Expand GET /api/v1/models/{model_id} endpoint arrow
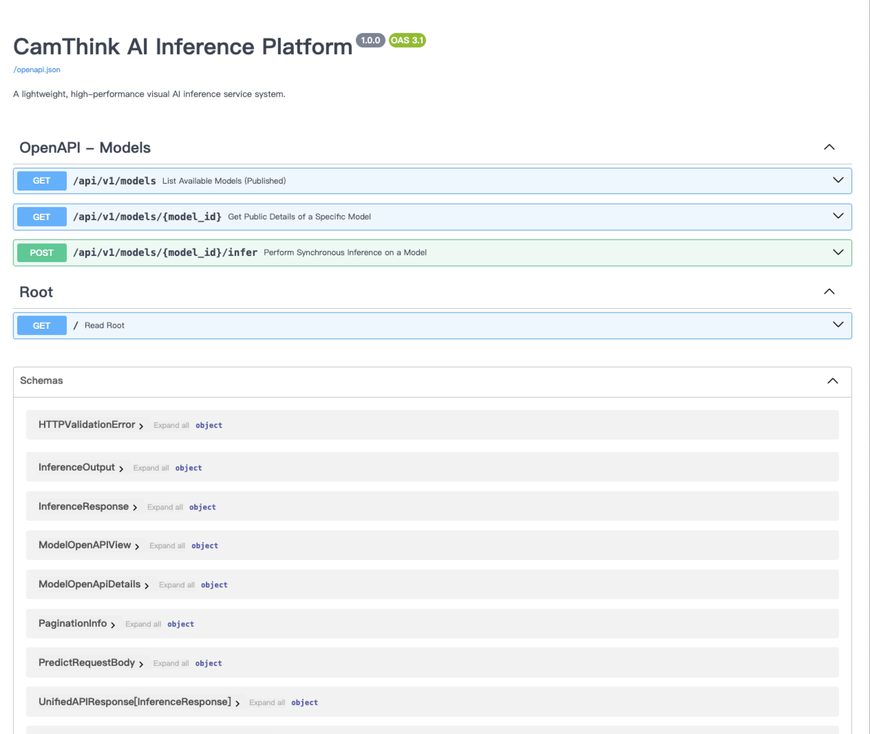Viewport: 870px width, 734px height. click(838, 216)
